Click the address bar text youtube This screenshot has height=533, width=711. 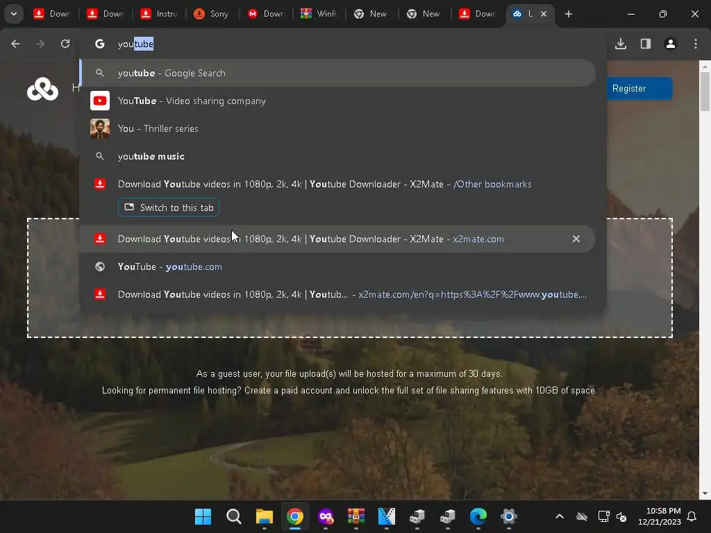pos(135,44)
